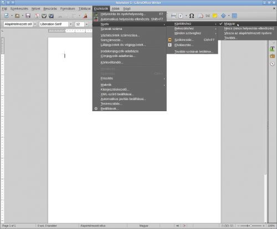The width and height of the screenshot is (277, 229).
Task: Expand the Bekezdéshez submenu
Action: pos(192,28)
